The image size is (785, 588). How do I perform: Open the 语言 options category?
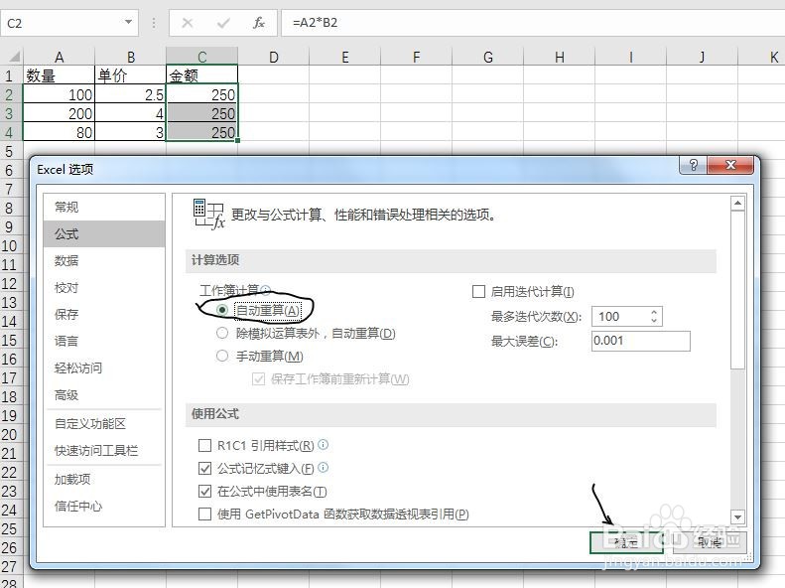[x=104, y=341]
